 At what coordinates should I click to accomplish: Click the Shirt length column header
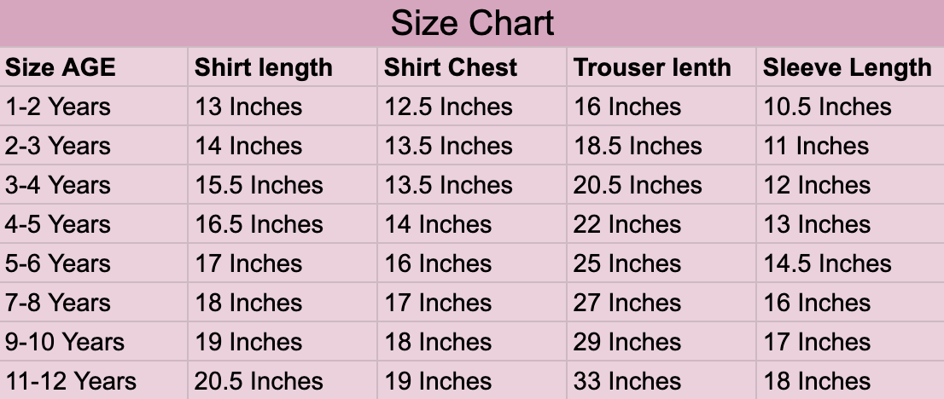pyautogui.click(x=264, y=68)
